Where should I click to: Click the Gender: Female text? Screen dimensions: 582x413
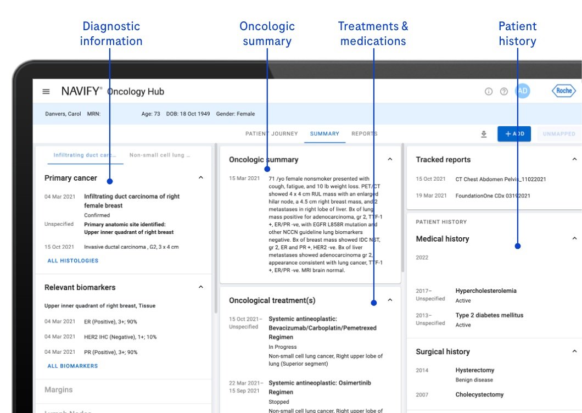click(236, 114)
